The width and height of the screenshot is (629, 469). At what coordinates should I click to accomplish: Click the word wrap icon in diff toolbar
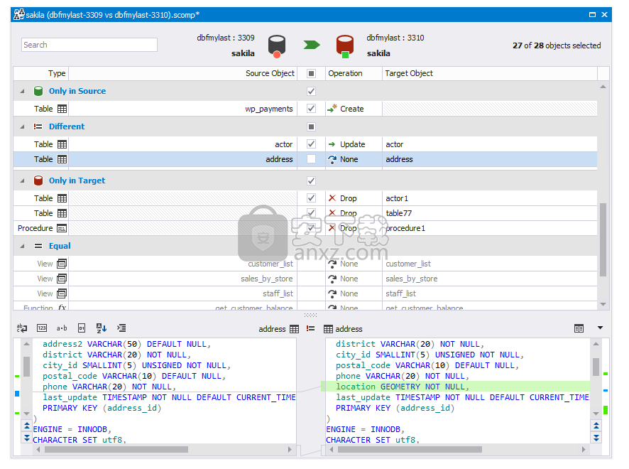(x=22, y=328)
